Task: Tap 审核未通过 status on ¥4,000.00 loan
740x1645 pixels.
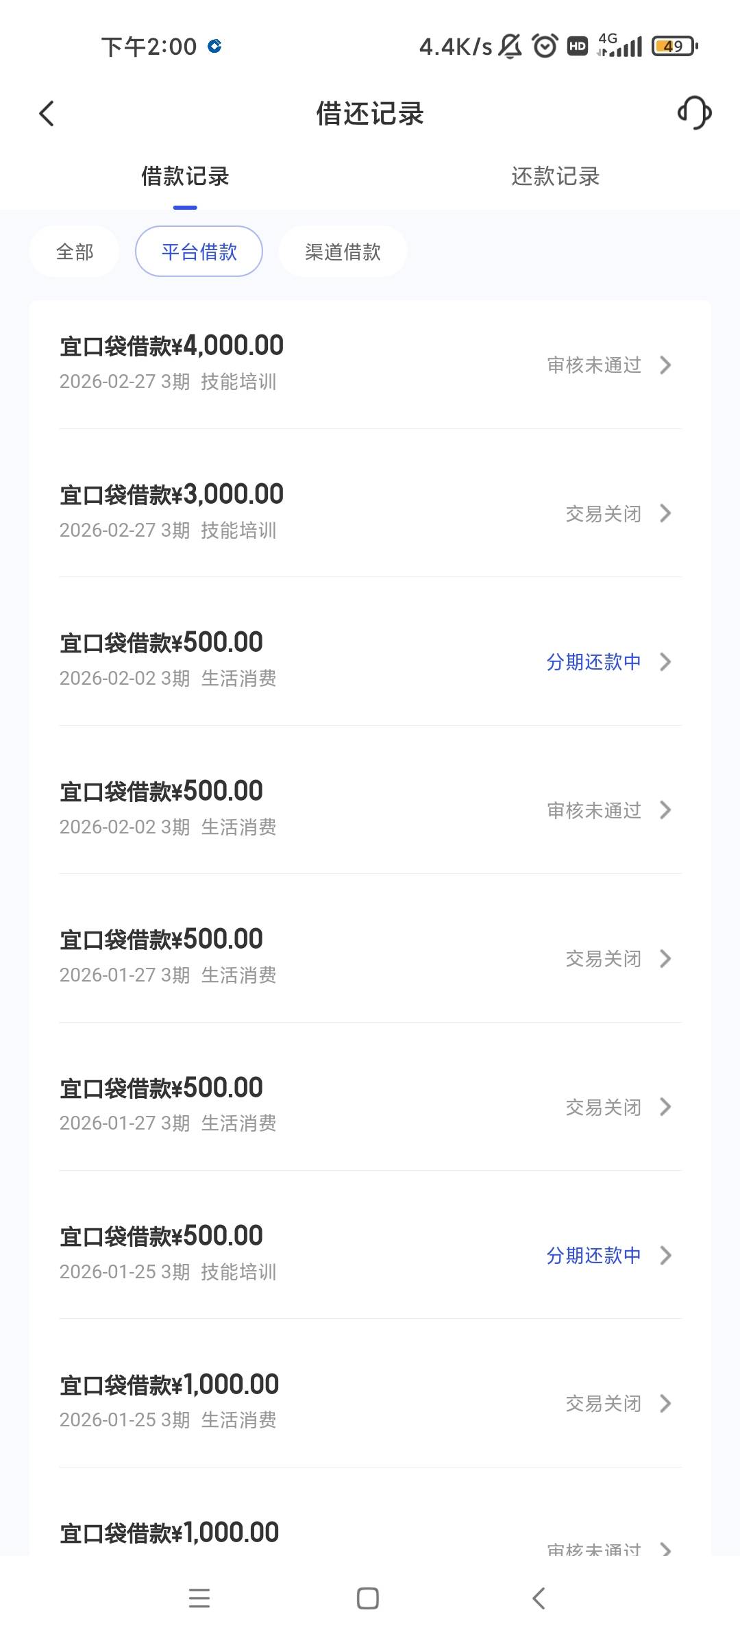Action: click(593, 365)
